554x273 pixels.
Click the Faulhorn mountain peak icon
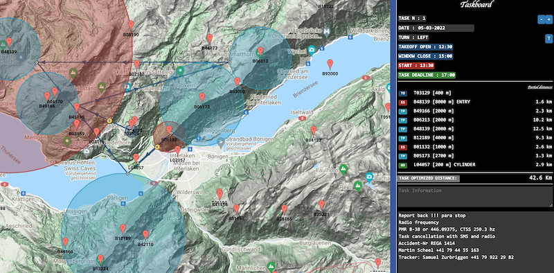tap(343, 168)
